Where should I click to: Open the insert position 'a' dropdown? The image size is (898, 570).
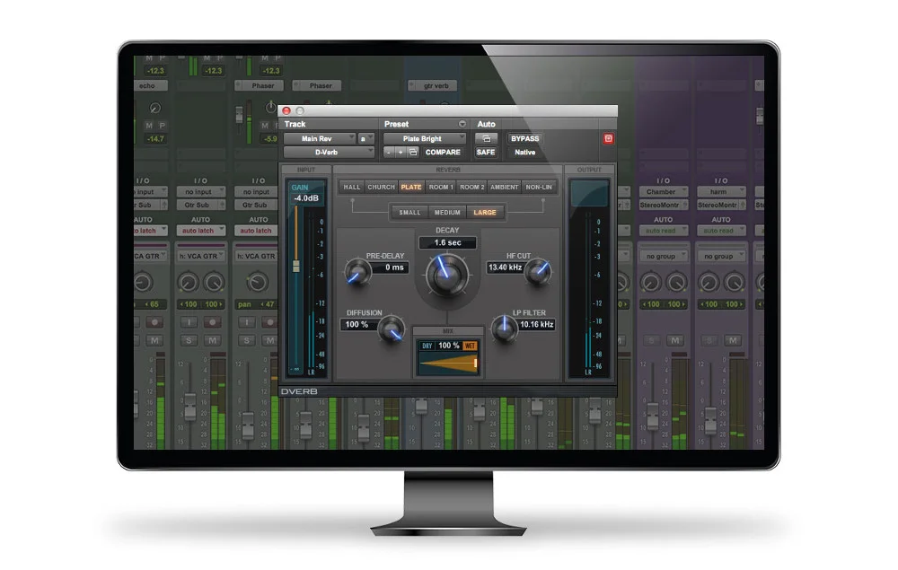[x=366, y=138]
